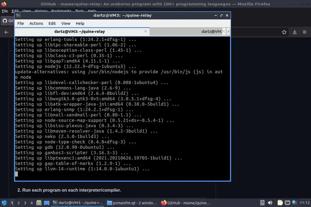Click 'Run each program on each interpreter/compiler' heading
This screenshot has height=207, width=311.
[69, 190]
